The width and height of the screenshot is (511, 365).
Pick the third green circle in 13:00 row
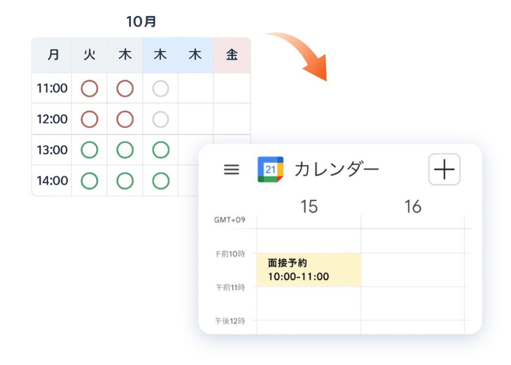coord(161,150)
